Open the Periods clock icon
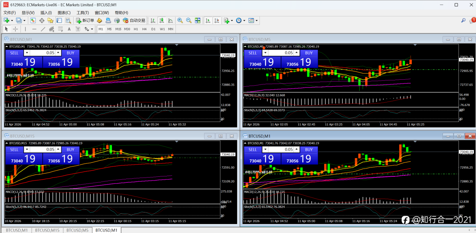Screen dimensions: 476x233 click(239, 20)
